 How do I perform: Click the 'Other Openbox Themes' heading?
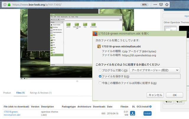(x=176, y=22)
